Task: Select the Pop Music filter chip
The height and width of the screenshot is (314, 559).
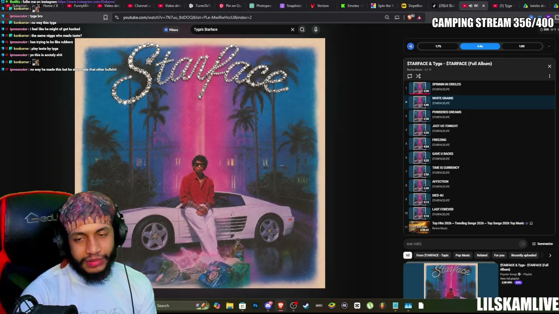Action: pos(462,256)
